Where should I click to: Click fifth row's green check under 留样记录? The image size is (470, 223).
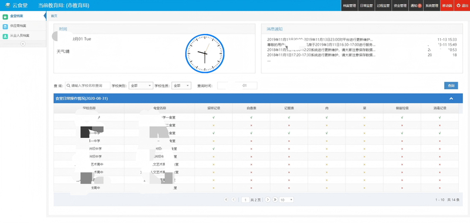click(x=213, y=148)
